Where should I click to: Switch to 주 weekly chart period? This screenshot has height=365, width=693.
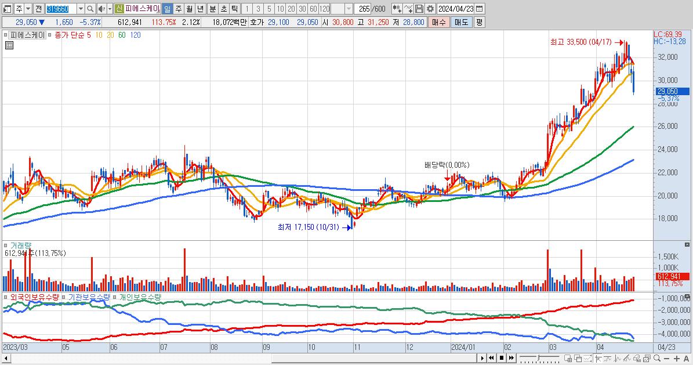coord(179,8)
